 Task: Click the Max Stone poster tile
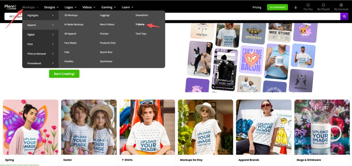click(279, 32)
